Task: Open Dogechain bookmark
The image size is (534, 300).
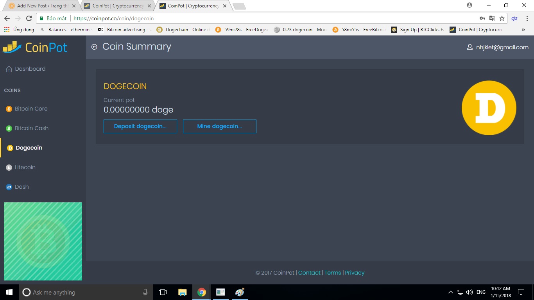Action: (183, 30)
